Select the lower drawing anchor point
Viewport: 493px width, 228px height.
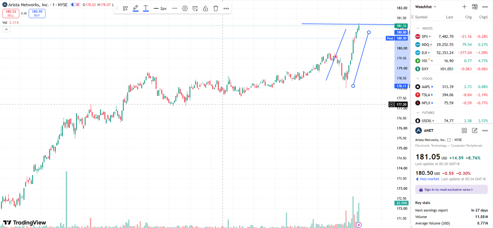click(x=353, y=86)
